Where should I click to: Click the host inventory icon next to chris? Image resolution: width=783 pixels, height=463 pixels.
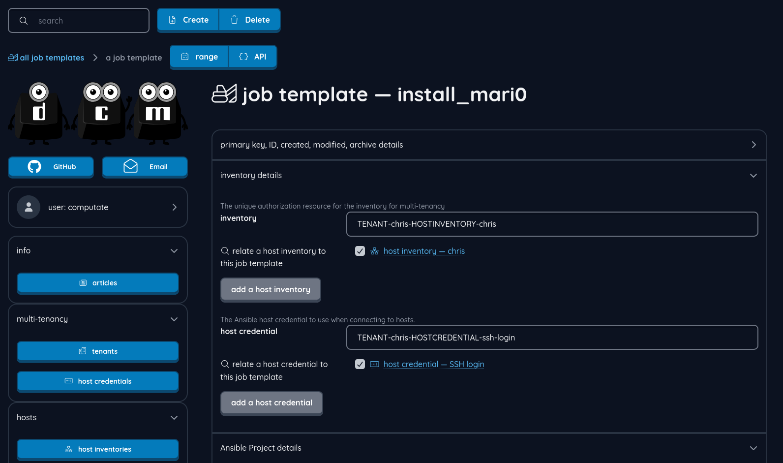(375, 251)
